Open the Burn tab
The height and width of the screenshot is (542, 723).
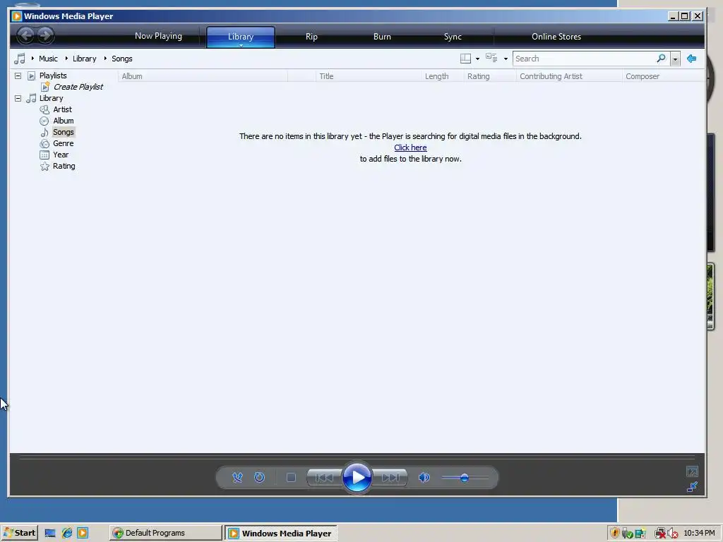coord(382,37)
